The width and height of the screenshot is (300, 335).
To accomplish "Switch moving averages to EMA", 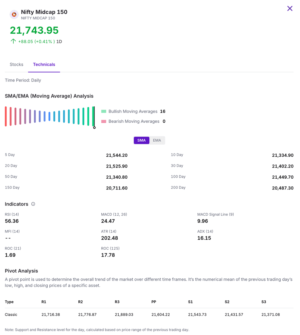I will click(157, 140).
